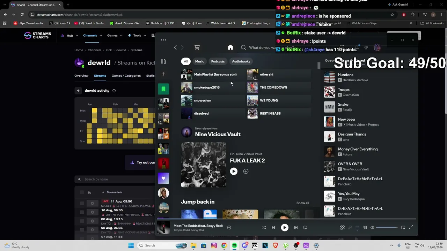Open the Spotify miniplayer

[403, 228]
